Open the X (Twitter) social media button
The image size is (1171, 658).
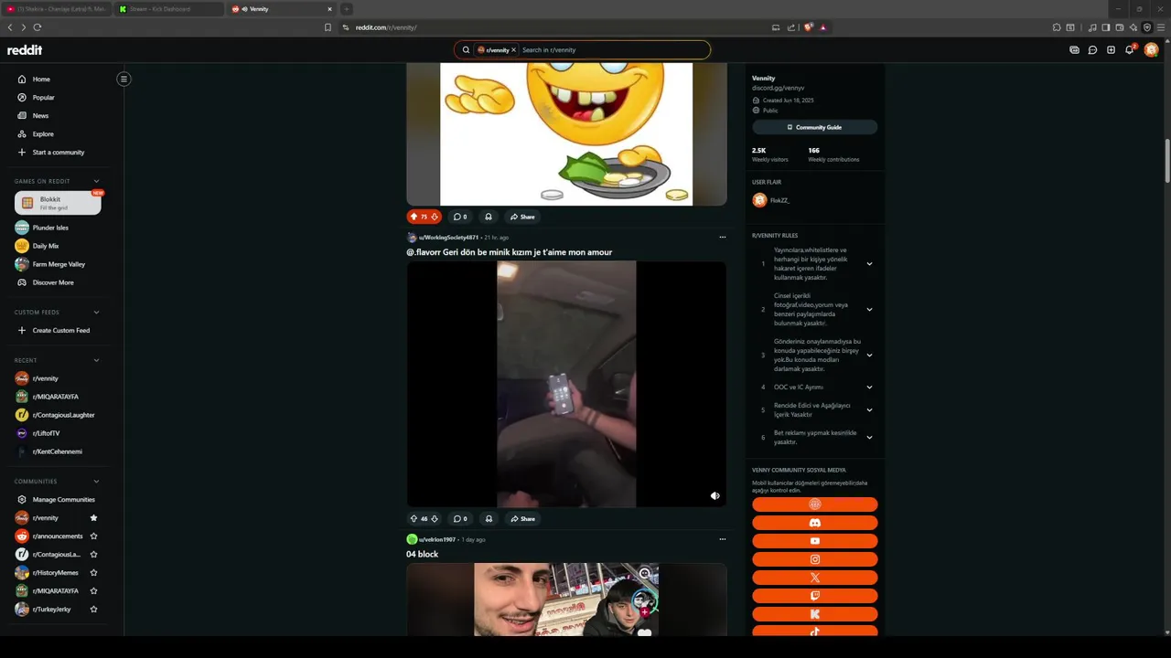(x=814, y=578)
